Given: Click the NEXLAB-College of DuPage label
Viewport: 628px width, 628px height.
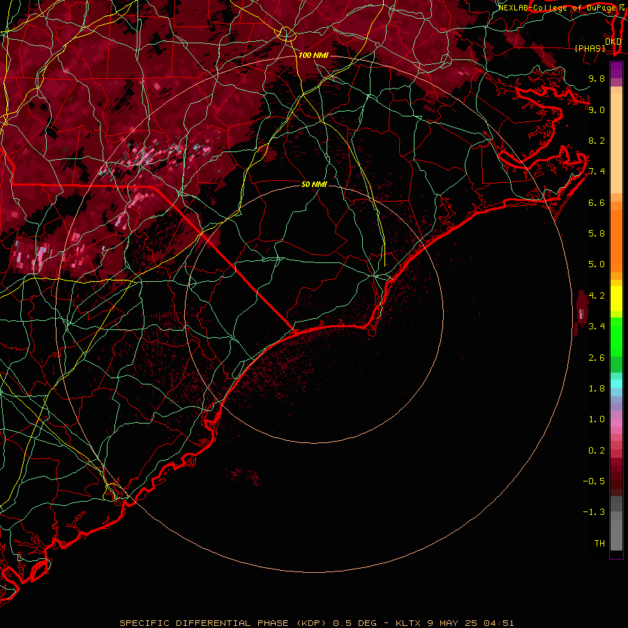Looking at the screenshot, I should pyautogui.click(x=559, y=8).
